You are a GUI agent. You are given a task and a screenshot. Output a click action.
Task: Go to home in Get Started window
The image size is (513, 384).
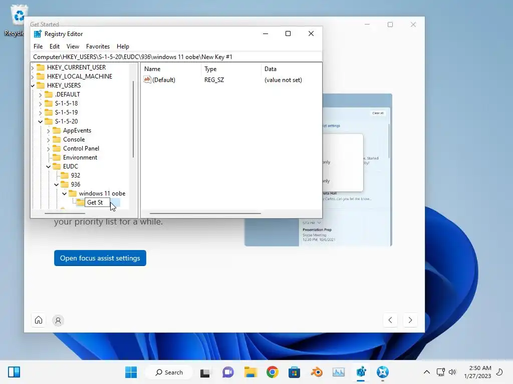point(39,320)
